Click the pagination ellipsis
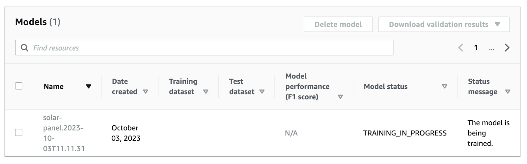Screen dimensions: 527x164 coord(491,48)
